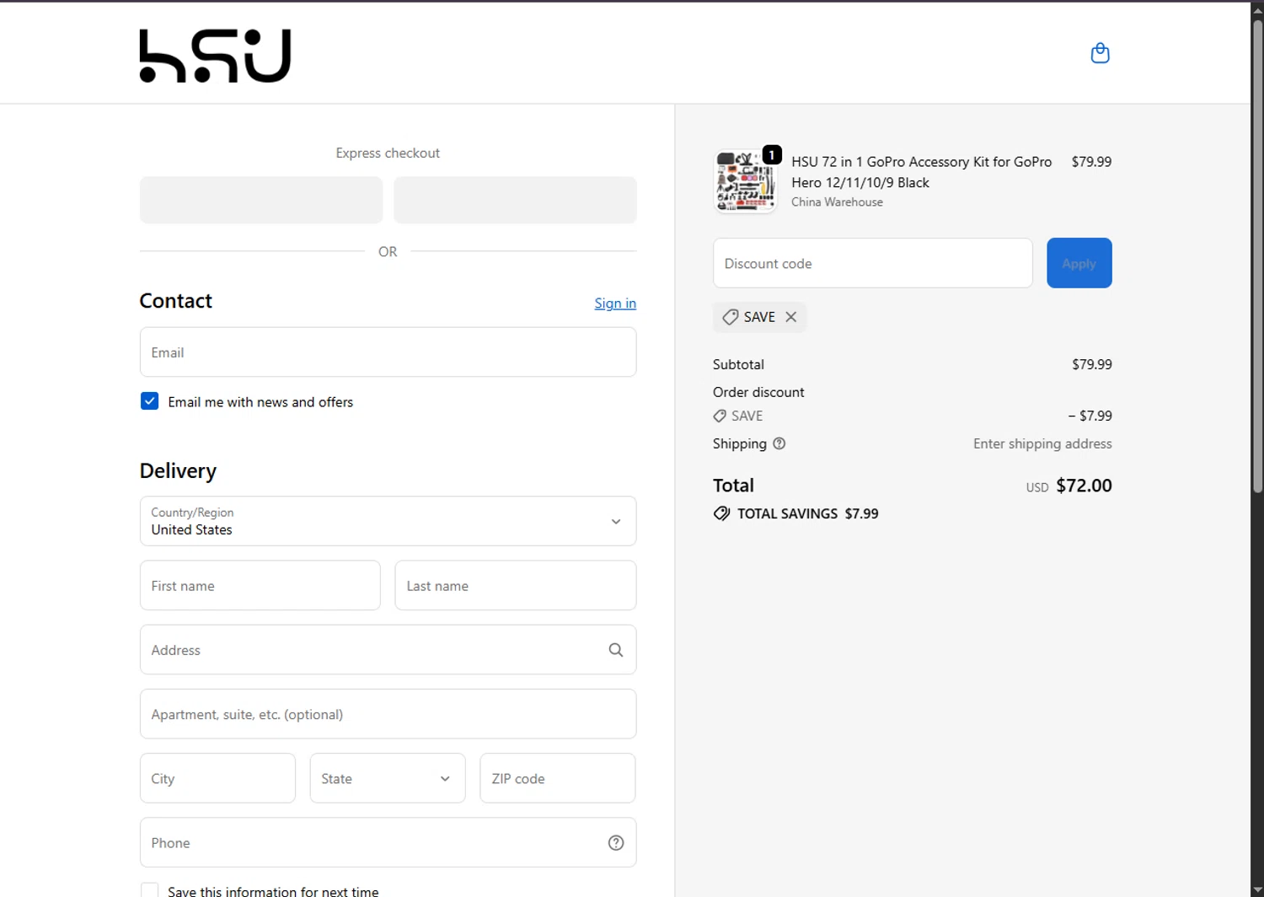Click the Discount code field
The height and width of the screenshot is (897, 1264).
pos(873,263)
